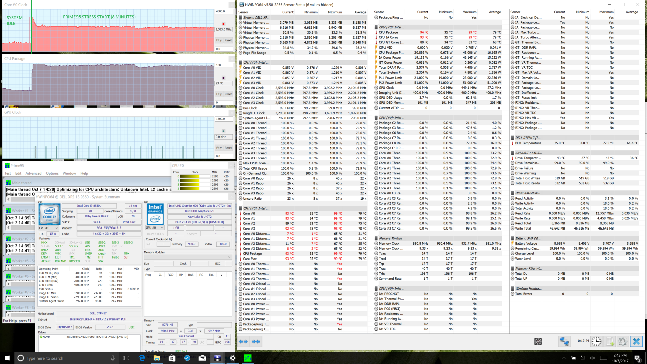The image size is (647, 364).
Task: Pause the GPU Clock graph capture
Action: 223,131
